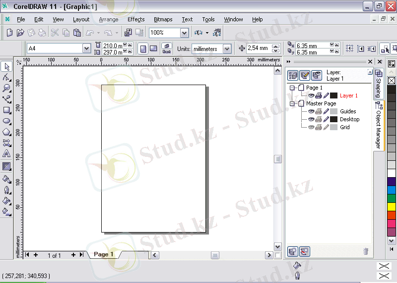Select the Page 1 tab
This screenshot has height=283, width=397.
(104, 254)
